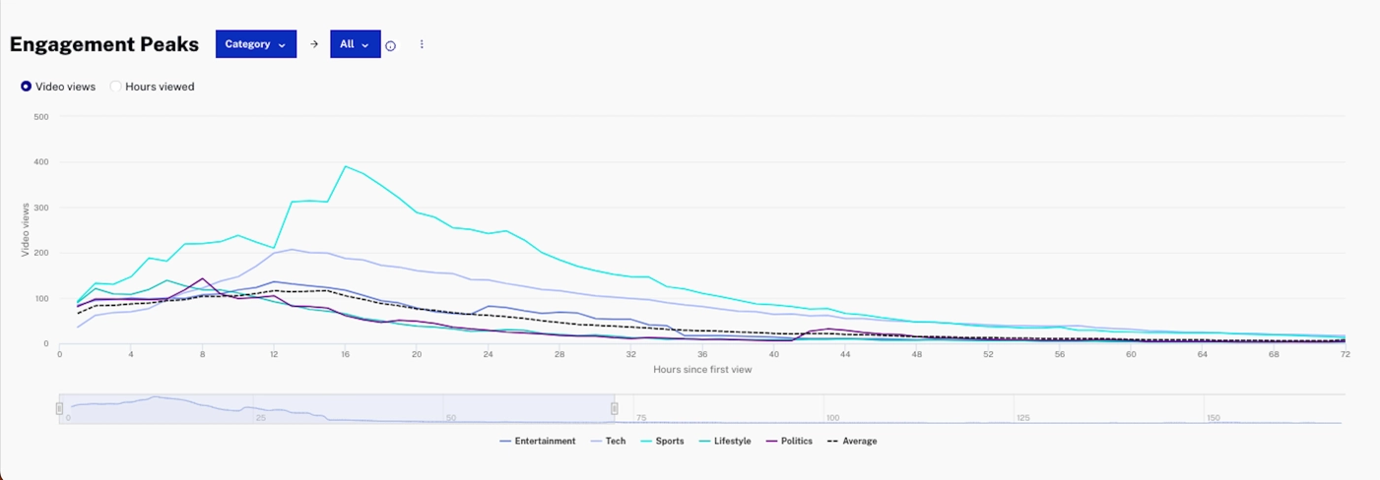Click the Engagement Peaks heading
The height and width of the screenshot is (480, 1380).
pos(104,44)
